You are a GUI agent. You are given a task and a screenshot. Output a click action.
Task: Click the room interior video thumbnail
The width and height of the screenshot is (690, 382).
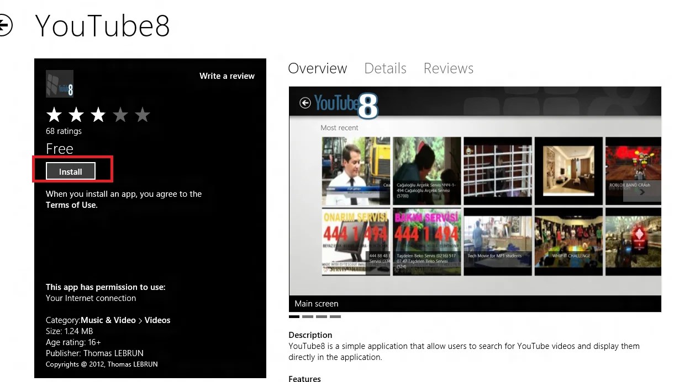click(568, 171)
